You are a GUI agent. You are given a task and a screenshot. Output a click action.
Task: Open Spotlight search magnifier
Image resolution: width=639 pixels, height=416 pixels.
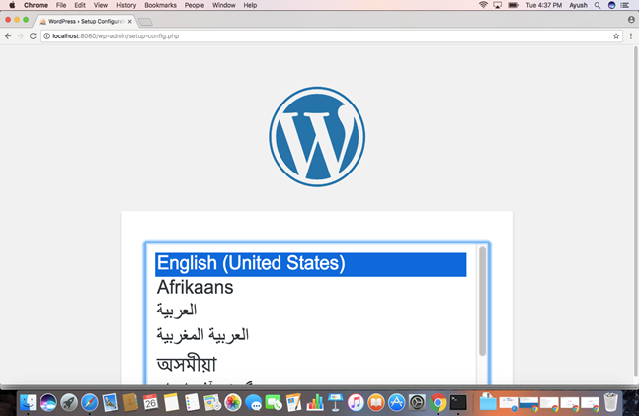pos(598,5)
